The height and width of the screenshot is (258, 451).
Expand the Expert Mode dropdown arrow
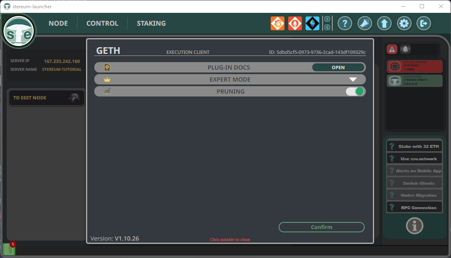[x=353, y=80]
